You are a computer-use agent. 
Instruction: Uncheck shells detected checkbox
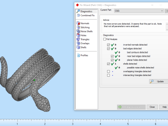(108, 64)
